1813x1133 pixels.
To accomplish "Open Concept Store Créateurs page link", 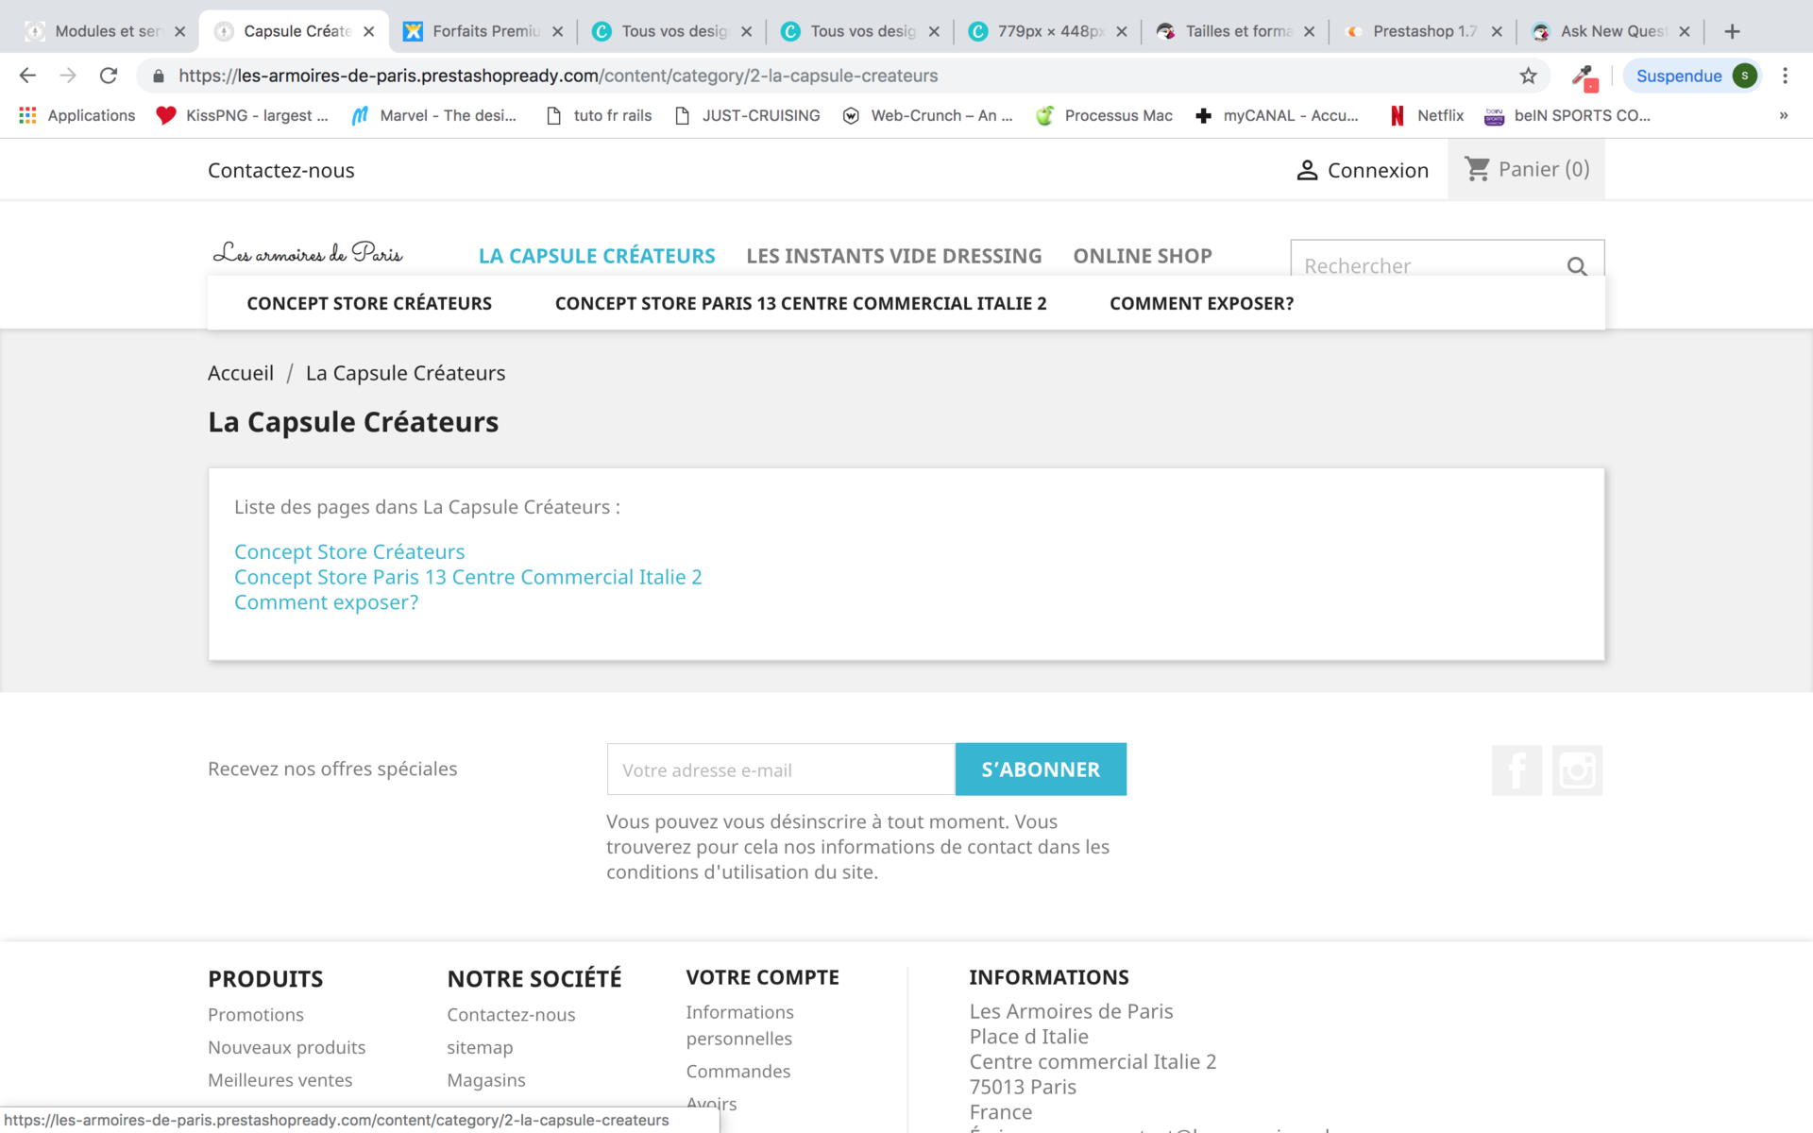I will point(349,551).
